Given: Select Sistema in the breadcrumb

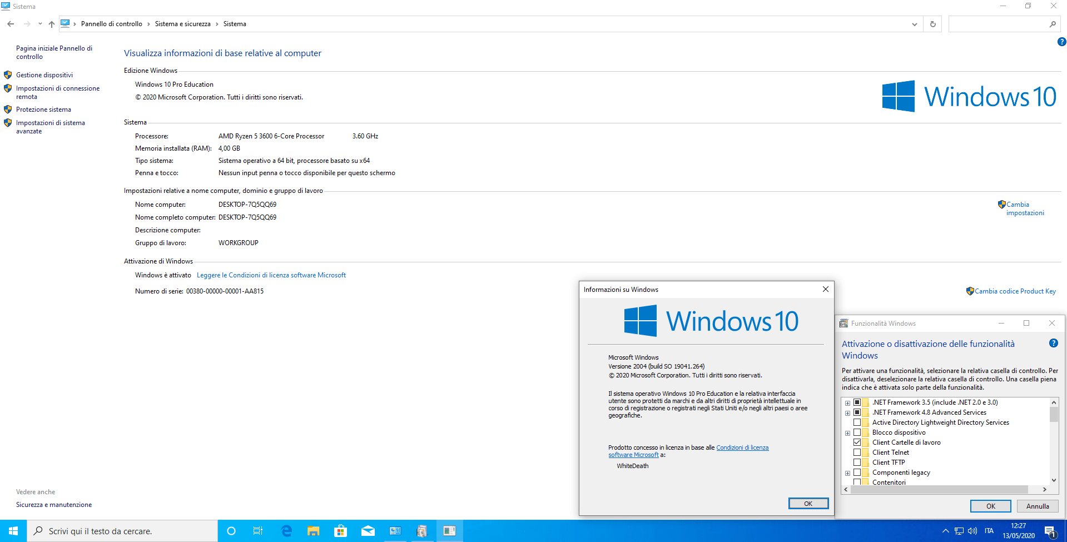Looking at the screenshot, I should (235, 24).
